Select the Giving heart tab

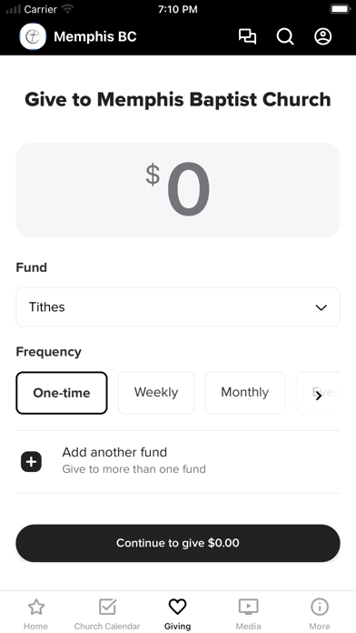coord(177,614)
